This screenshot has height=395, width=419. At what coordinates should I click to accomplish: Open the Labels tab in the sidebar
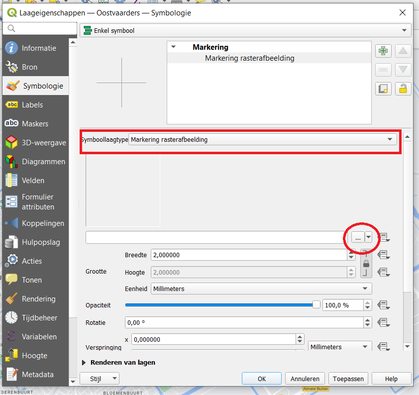pos(32,105)
